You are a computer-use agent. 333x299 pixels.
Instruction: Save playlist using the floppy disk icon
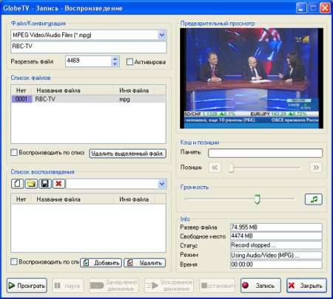click(45, 184)
